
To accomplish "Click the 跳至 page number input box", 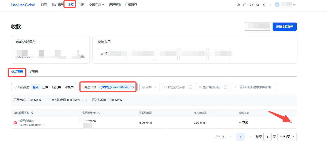I will [267, 137].
